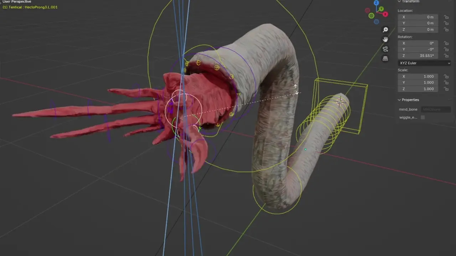Select the HectoProng3.L.001 object label

click(x=30, y=7)
